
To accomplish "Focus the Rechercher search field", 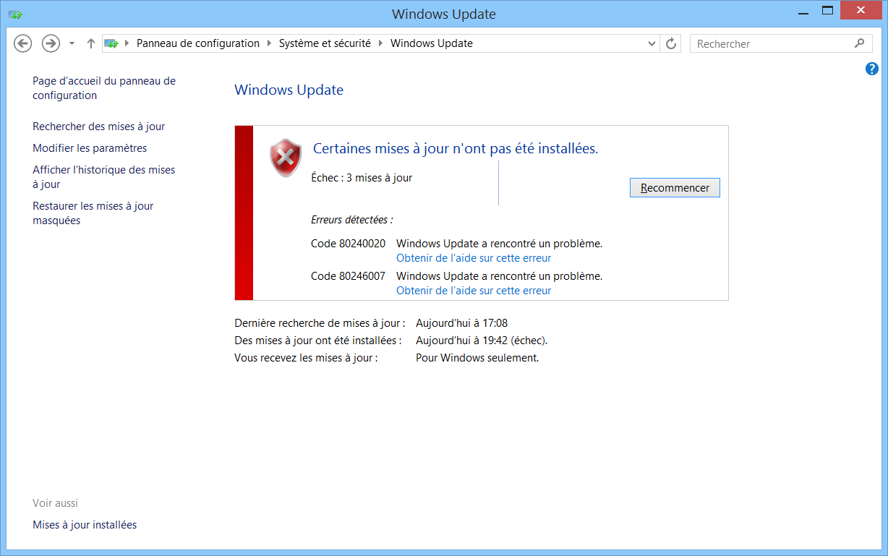I will (x=770, y=43).
